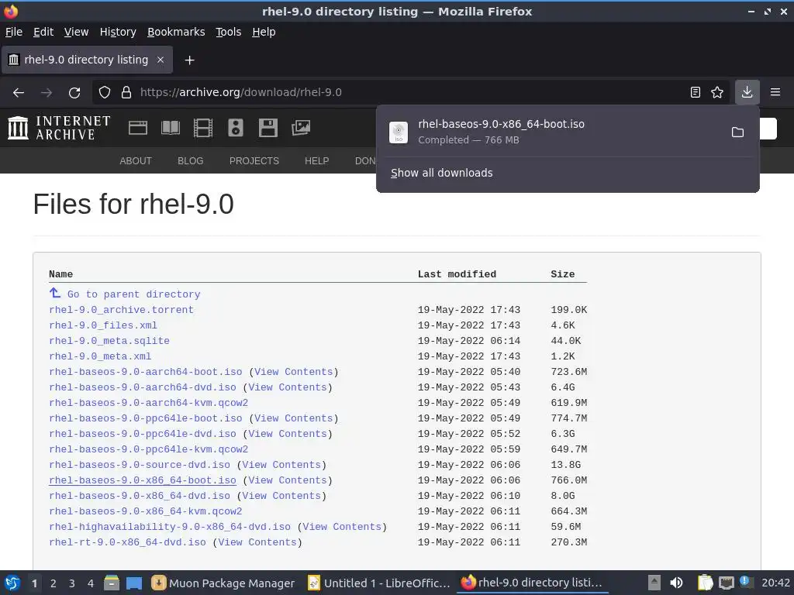Image resolution: width=794 pixels, height=595 pixels.
Task: Reload the page with the refresh icon
Action: [74, 93]
